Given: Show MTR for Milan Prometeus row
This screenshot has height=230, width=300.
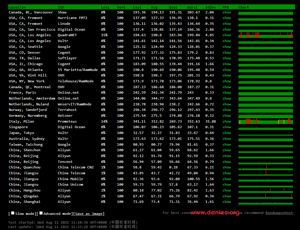Looking at the screenshot, I should click(227, 121).
